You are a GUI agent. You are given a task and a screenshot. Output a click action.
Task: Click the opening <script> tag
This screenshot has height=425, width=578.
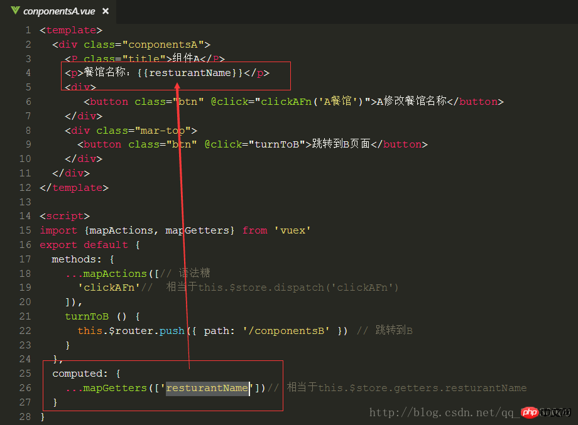(65, 216)
